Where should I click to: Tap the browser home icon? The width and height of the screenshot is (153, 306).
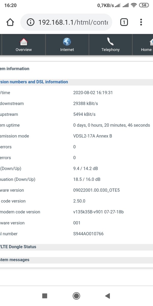click(10, 22)
